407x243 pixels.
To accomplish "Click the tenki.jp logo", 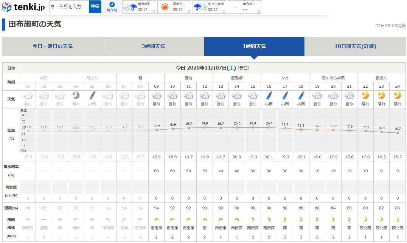I will pyautogui.click(x=23, y=7).
